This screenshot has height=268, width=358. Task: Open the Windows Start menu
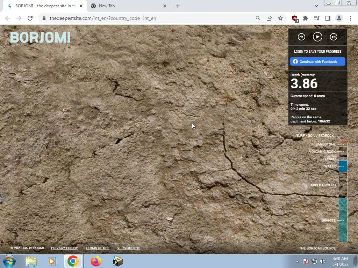coord(9,261)
